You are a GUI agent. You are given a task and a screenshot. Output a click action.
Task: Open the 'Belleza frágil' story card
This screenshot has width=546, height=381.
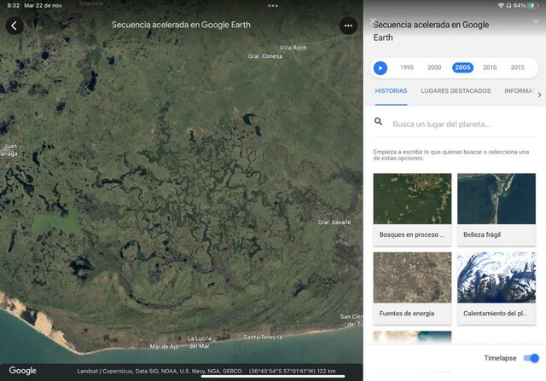click(x=497, y=210)
